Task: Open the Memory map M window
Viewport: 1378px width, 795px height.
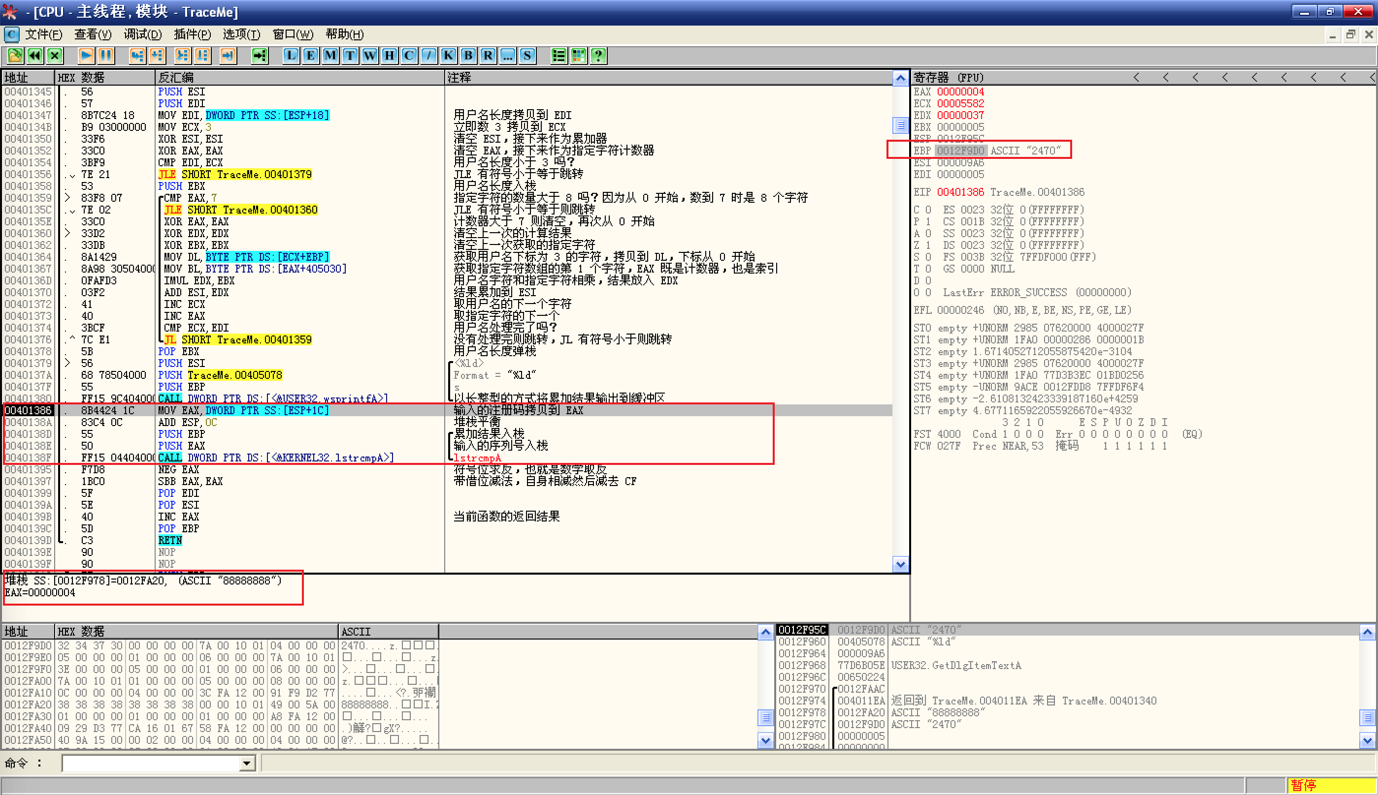Action: point(330,55)
